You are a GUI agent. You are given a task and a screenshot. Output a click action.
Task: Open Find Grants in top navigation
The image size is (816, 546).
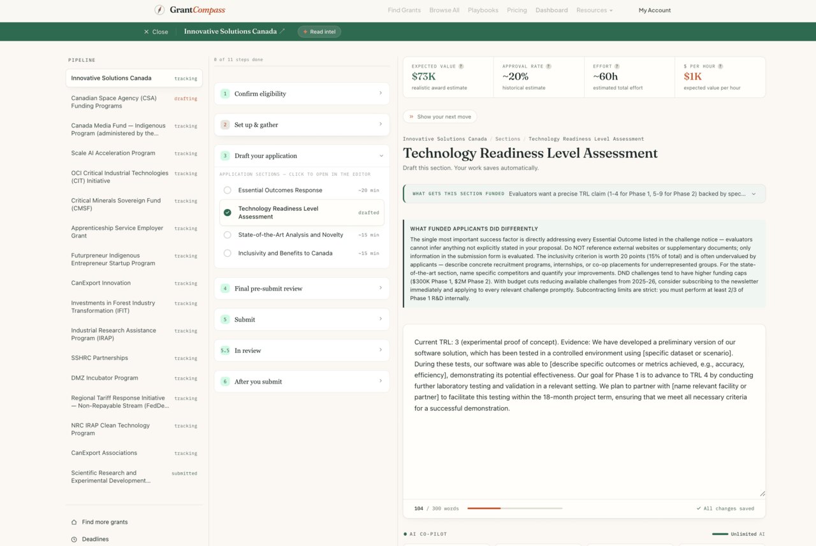click(404, 10)
